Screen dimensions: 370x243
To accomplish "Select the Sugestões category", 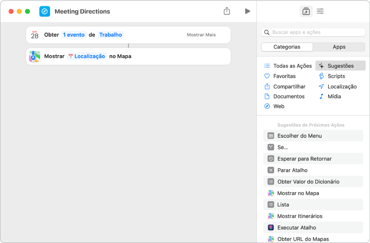I will coord(340,66).
